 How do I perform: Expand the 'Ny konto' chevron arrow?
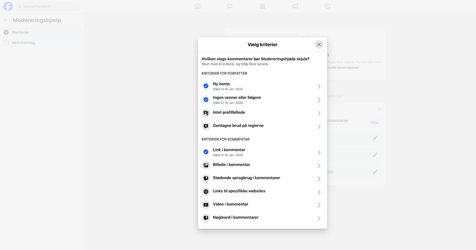319,87
